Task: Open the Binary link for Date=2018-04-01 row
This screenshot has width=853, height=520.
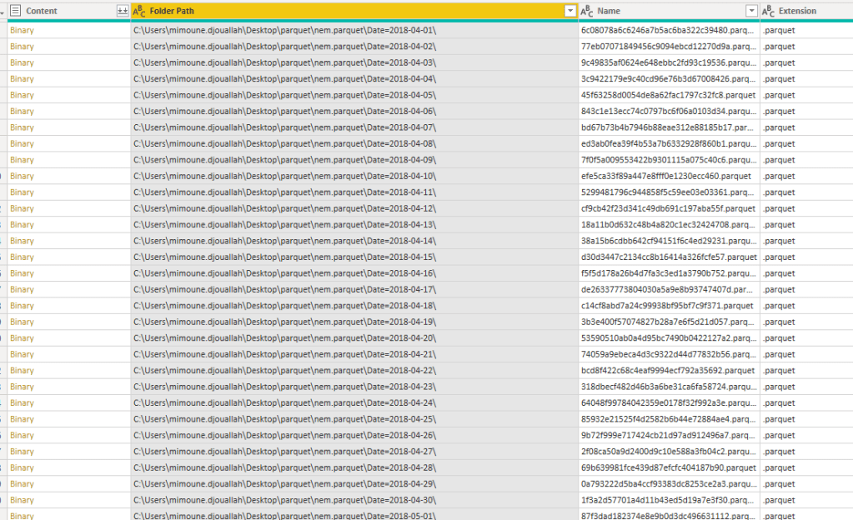Action: [x=22, y=30]
